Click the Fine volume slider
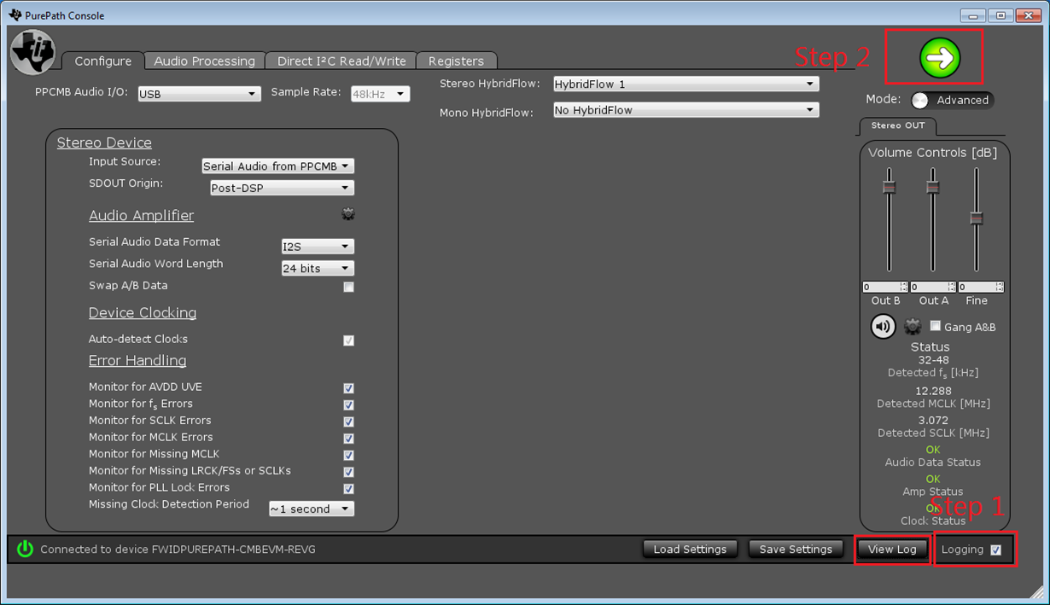1050x605 pixels. coord(977,220)
